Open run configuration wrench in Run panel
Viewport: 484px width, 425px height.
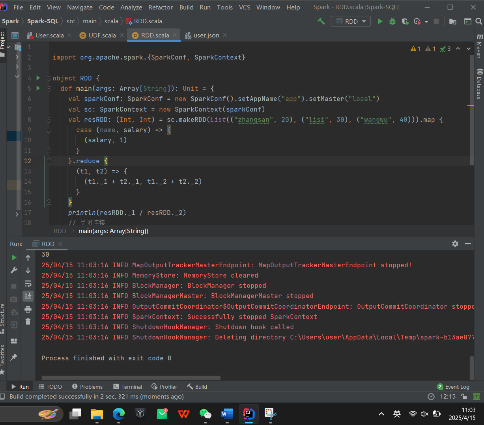(14, 270)
